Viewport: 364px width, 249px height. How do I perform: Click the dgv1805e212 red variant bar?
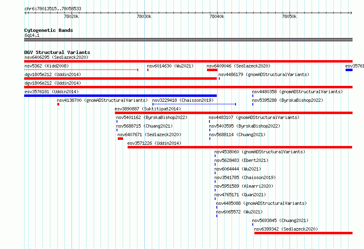tap(121, 79)
